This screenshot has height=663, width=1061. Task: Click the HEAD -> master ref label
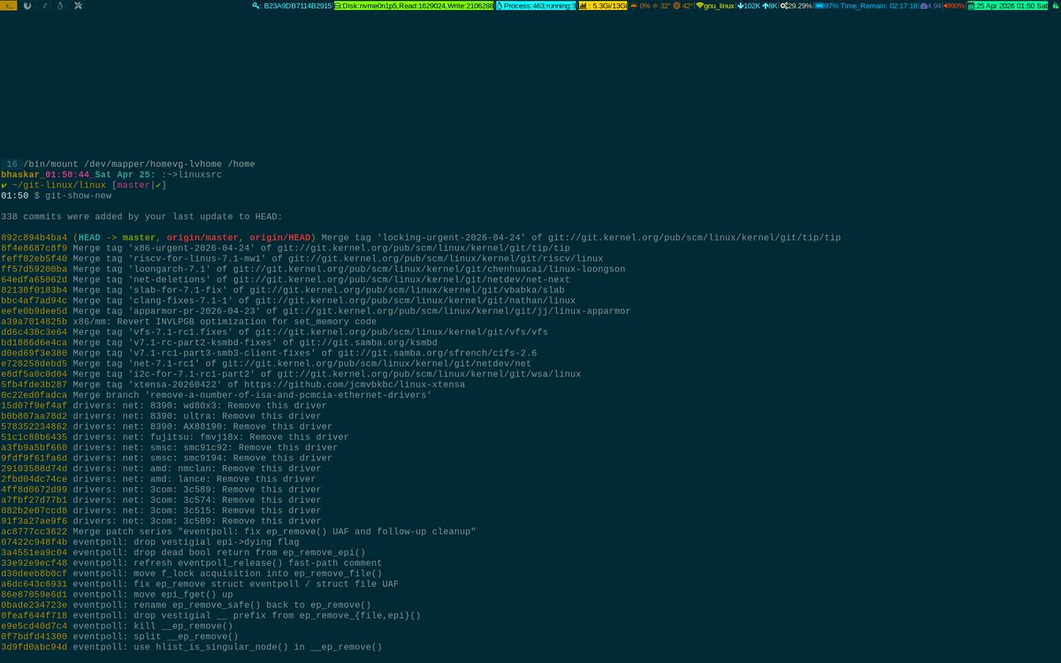tap(117, 238)
